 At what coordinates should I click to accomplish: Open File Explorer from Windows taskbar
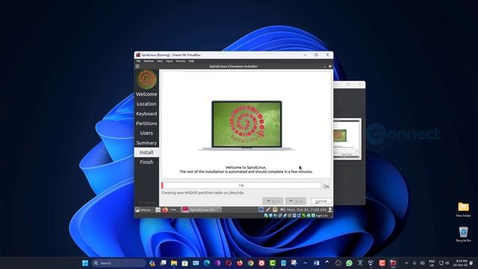coord(174,263)
